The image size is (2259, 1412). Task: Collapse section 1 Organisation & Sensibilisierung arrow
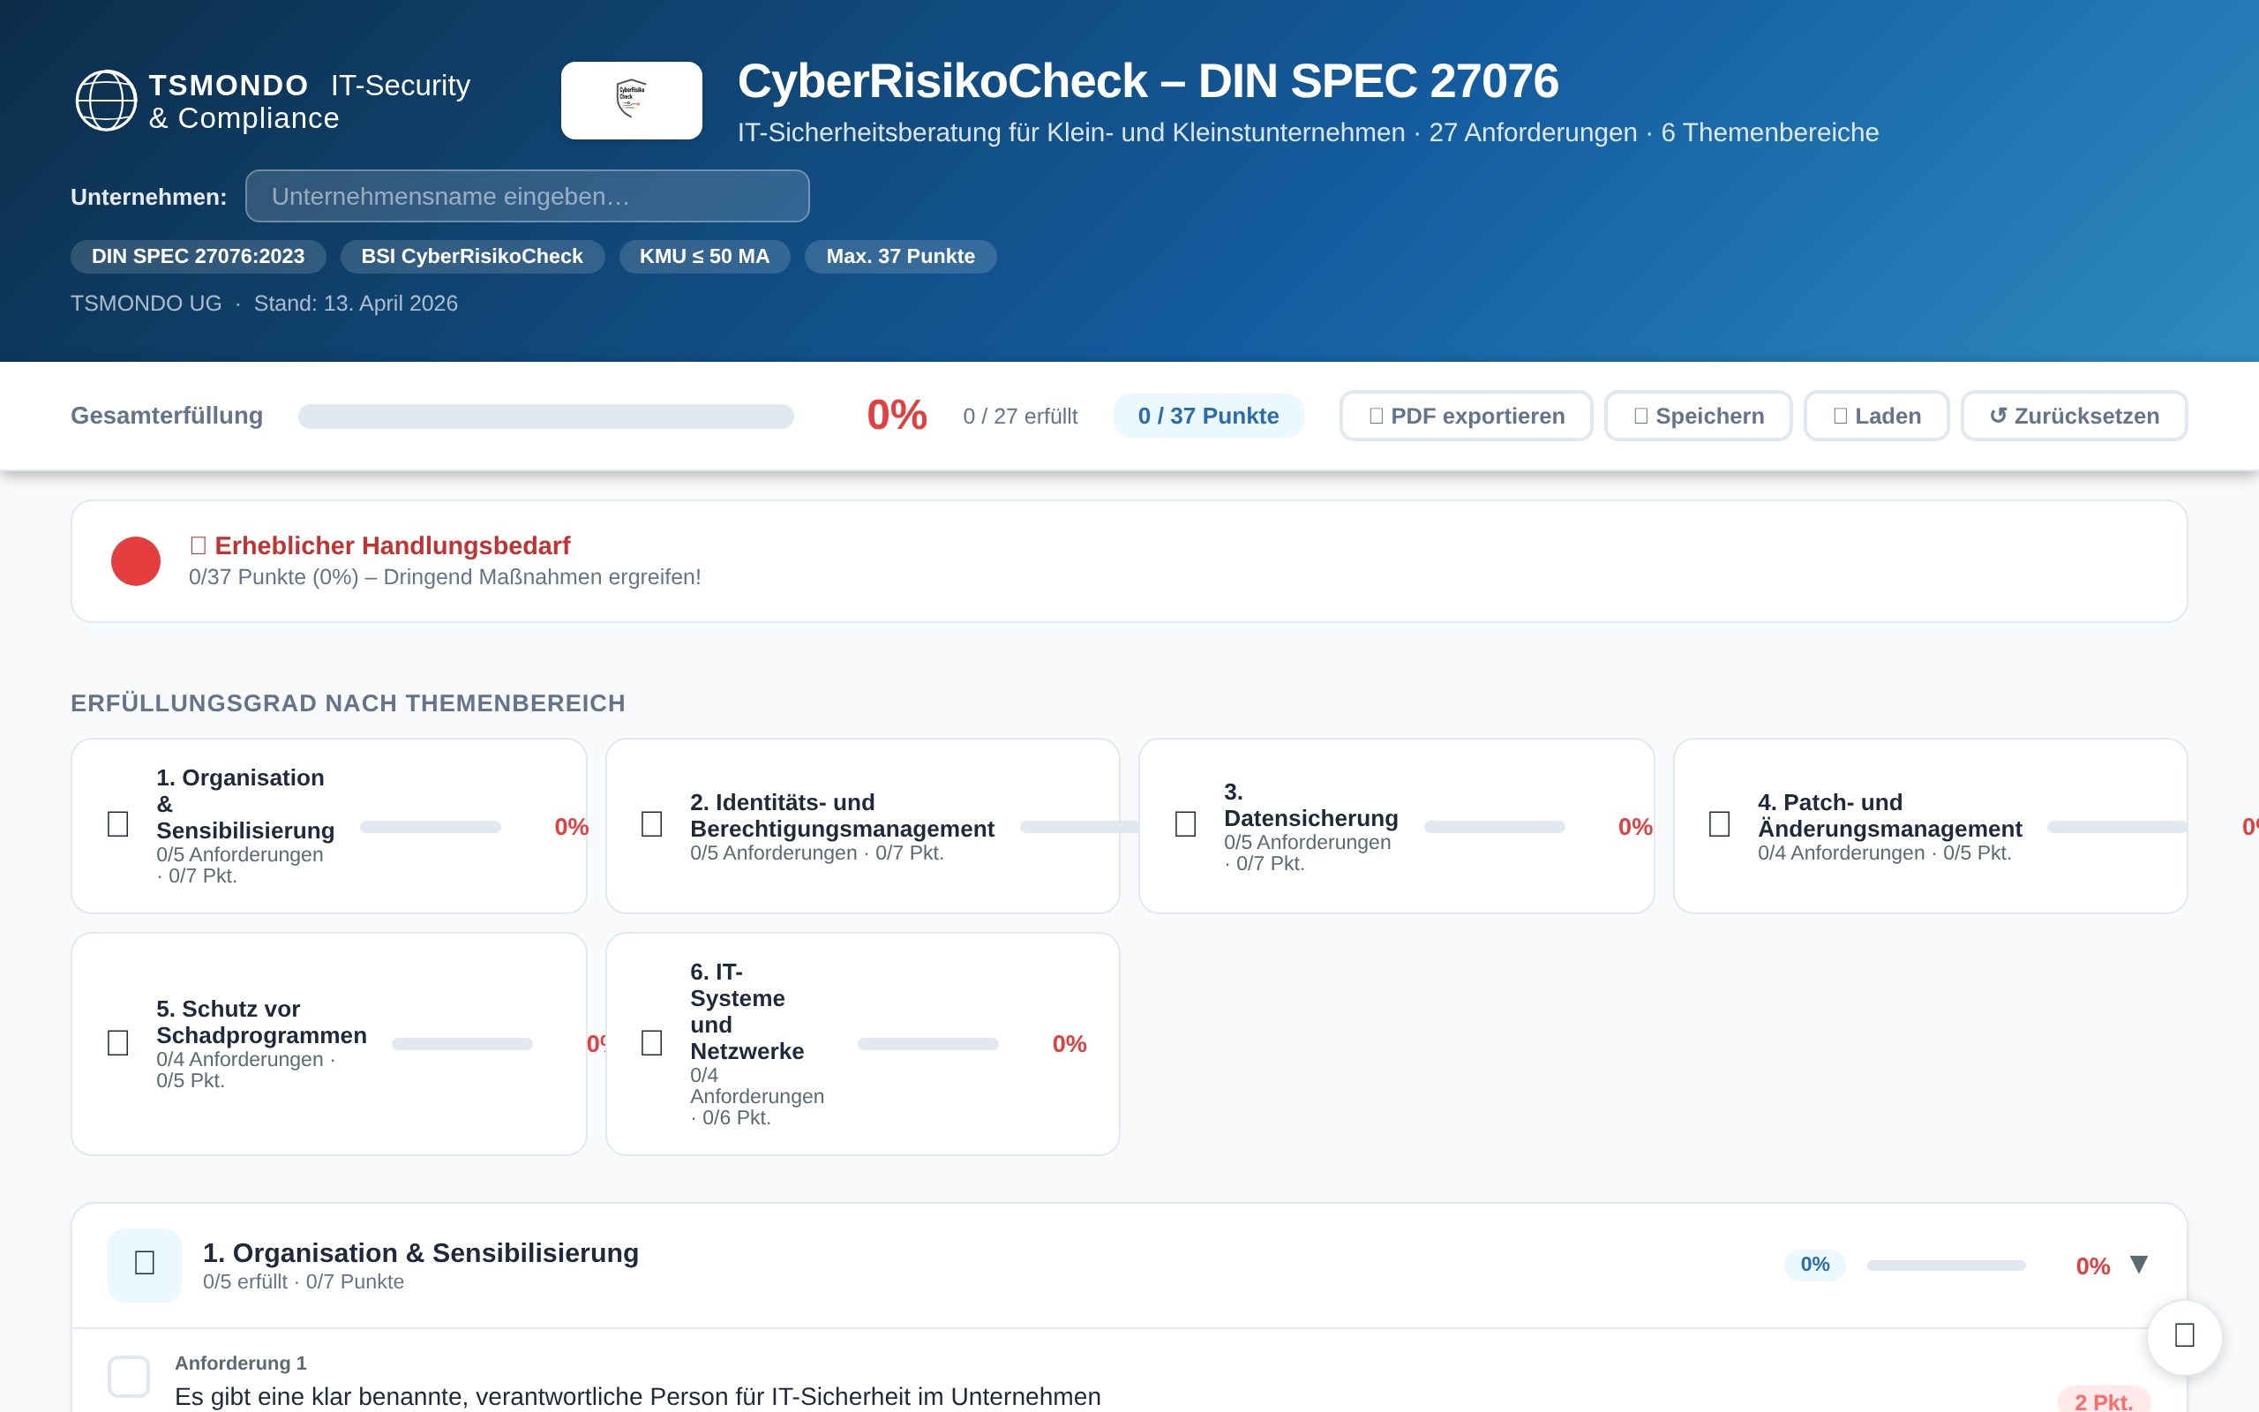coord(2140,1265)
